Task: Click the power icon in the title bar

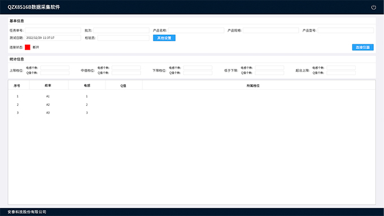Action: pyautogui.click(x=373, y=7)
